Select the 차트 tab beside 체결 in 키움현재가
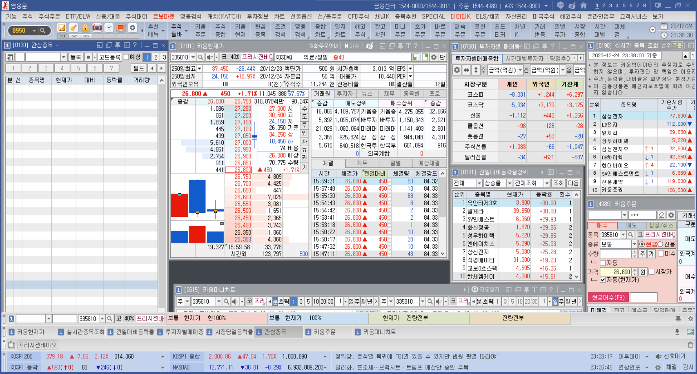The image size is (697, 374). point(362,163)
